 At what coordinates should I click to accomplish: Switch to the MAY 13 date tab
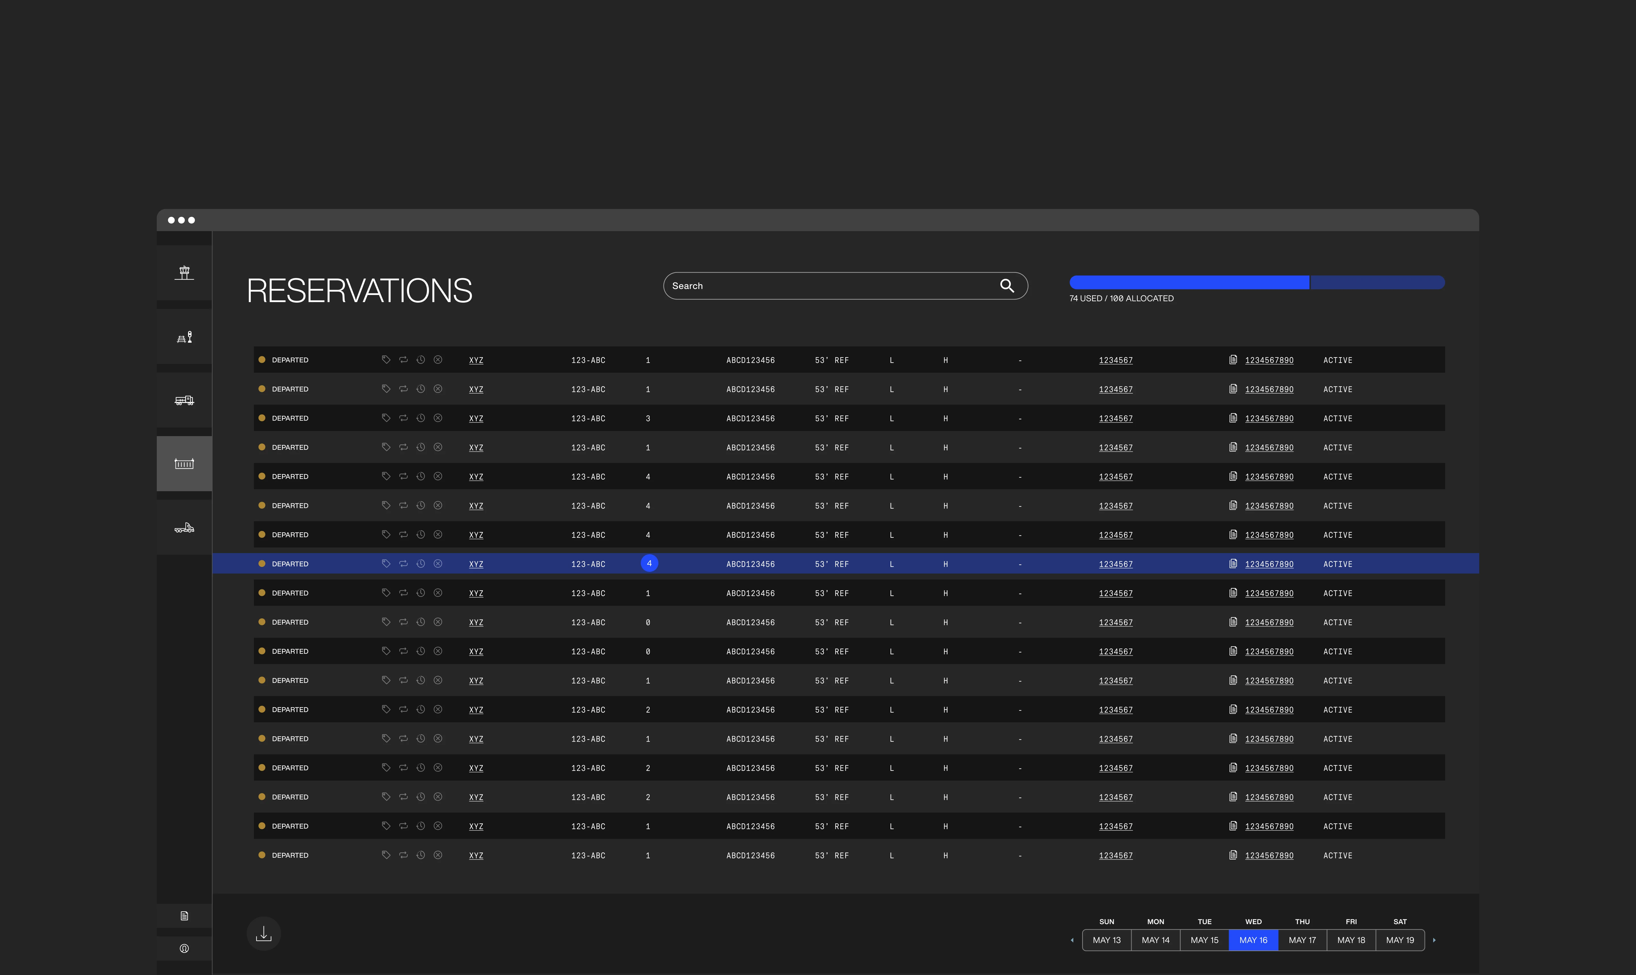click(1107, 940)
